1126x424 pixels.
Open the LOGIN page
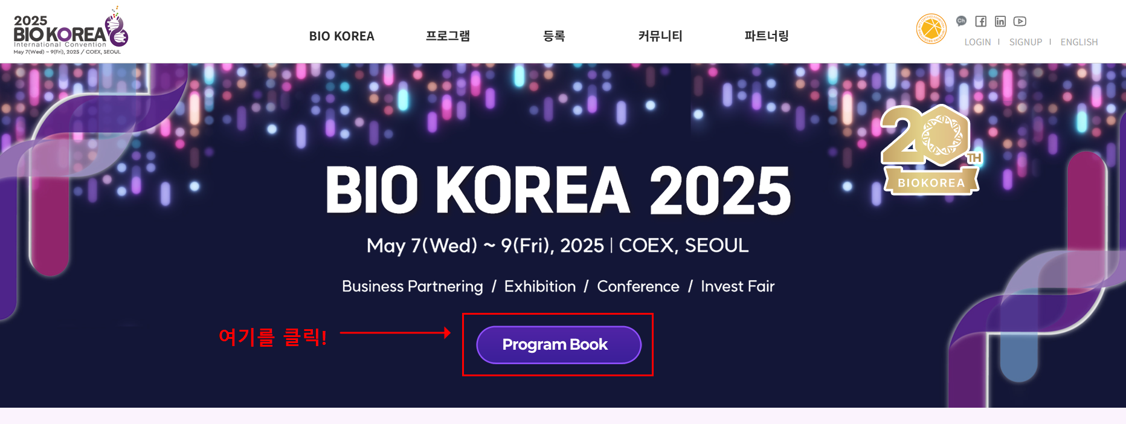click(977, 42)
